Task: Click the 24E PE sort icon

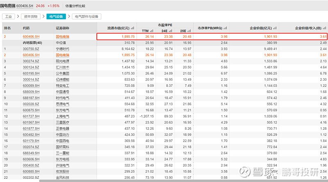Action: (171, 31)
